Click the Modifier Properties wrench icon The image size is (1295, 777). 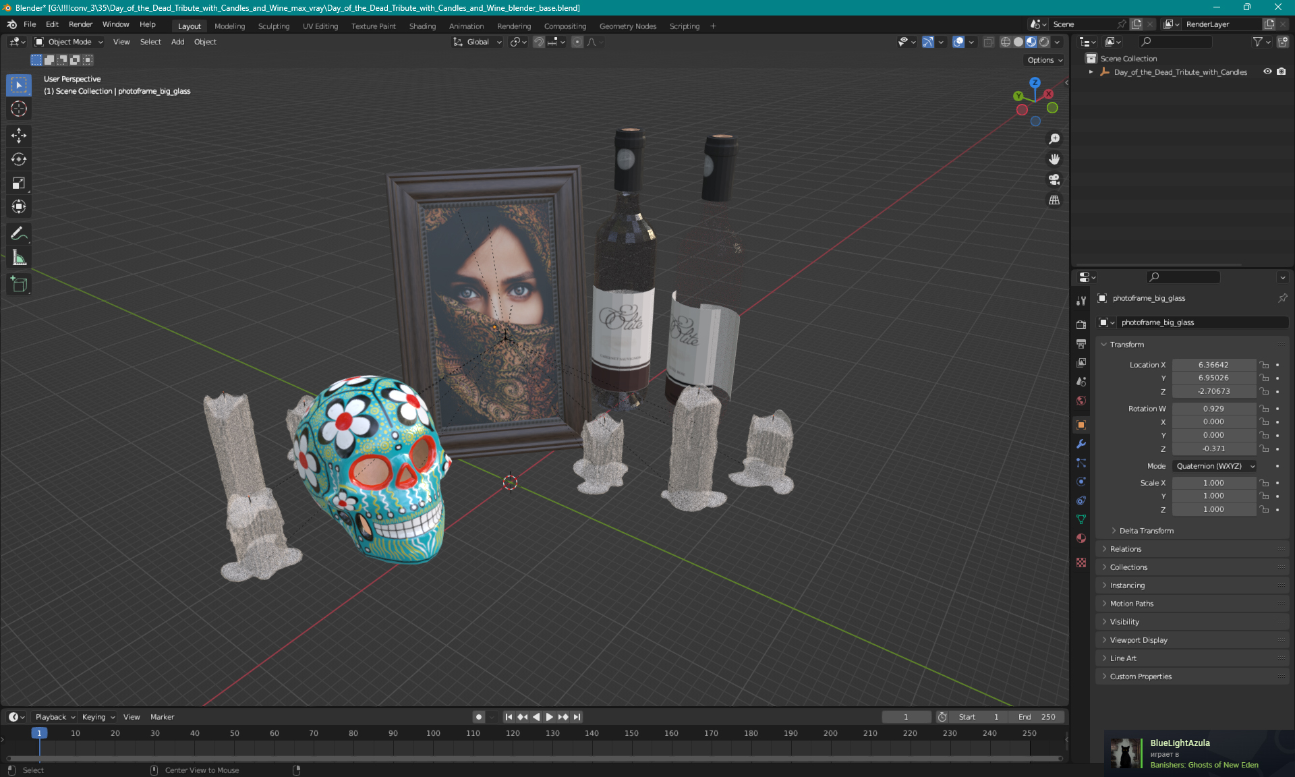click(x=1081, y=444)
